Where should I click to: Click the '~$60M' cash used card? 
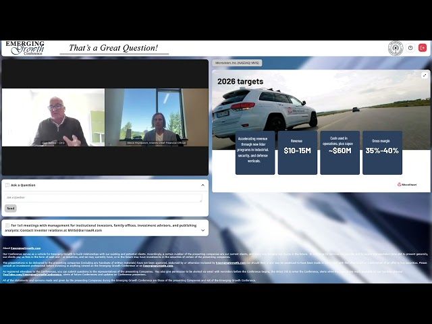point(340,153)
